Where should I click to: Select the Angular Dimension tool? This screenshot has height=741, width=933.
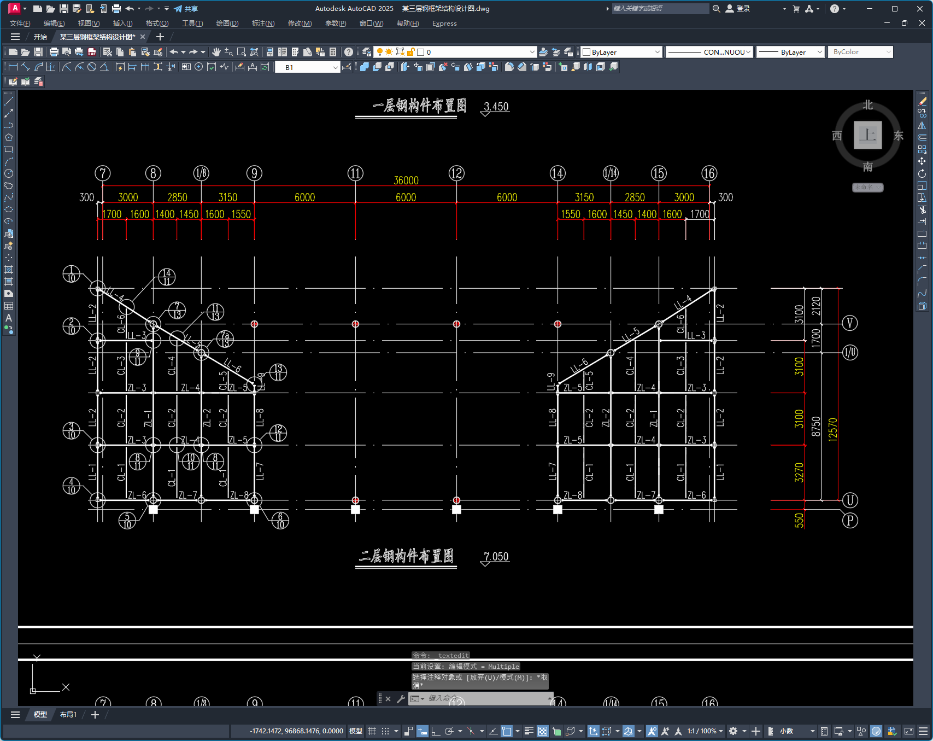pos(104,67)
